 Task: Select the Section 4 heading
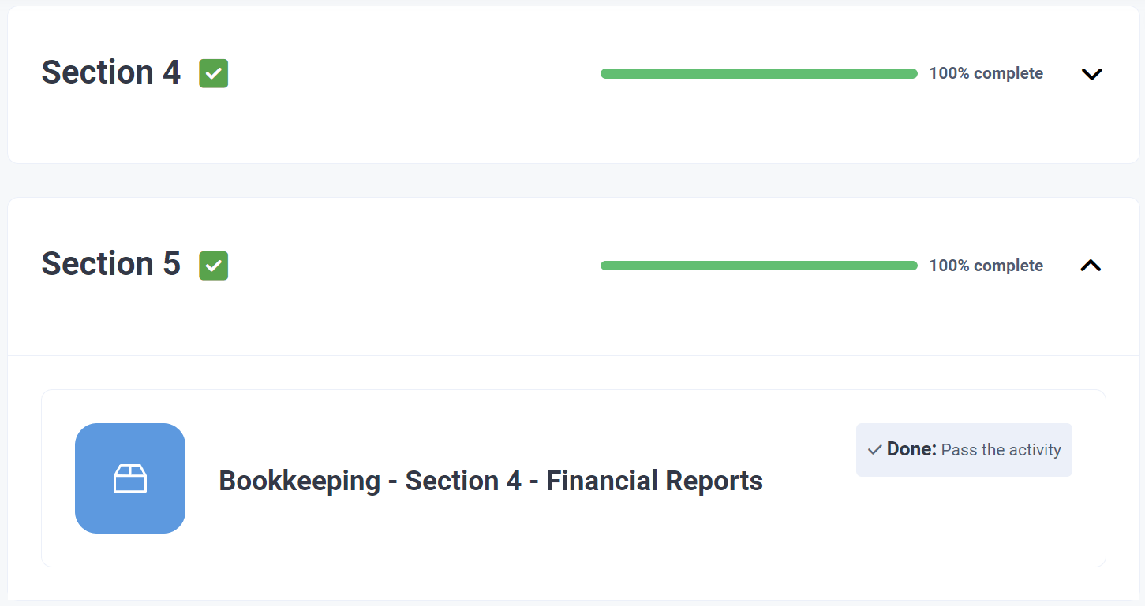pos(110,72)
